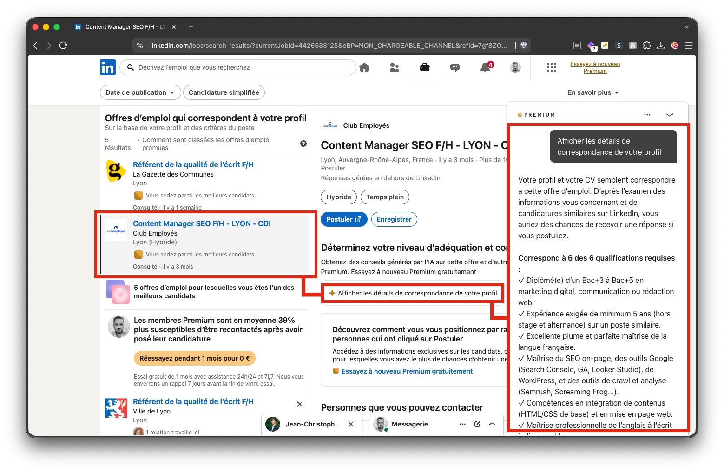
Task: Click the Club Employés logo in the job list
Action: (x=116, y=230)
